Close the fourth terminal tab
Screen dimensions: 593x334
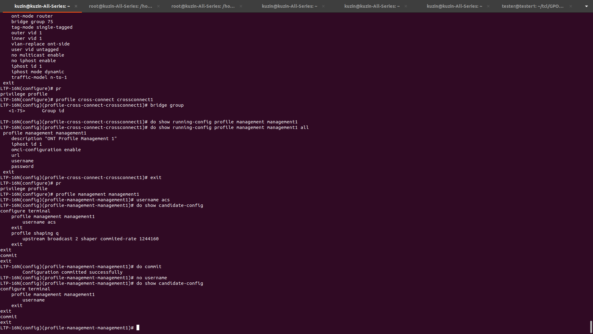[x=323, y=6]
